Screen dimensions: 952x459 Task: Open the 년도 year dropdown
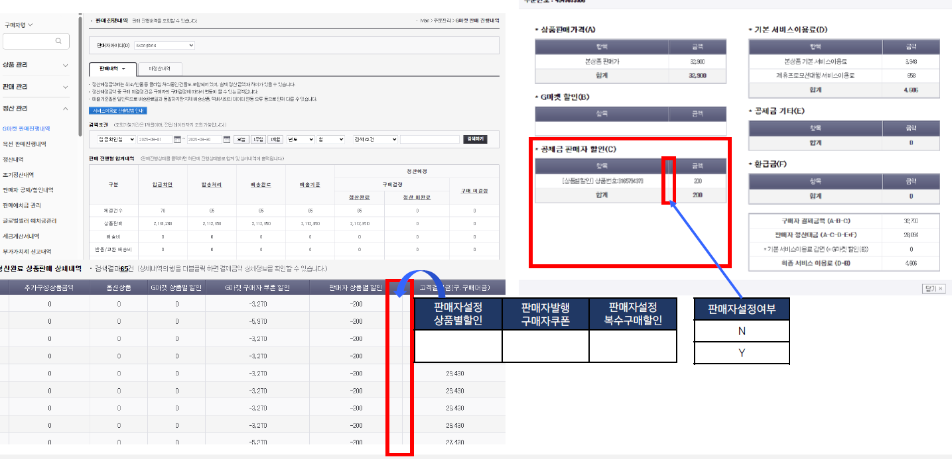[x=301, y=140]
